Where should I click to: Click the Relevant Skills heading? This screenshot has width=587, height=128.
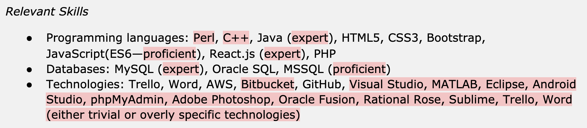47,12
